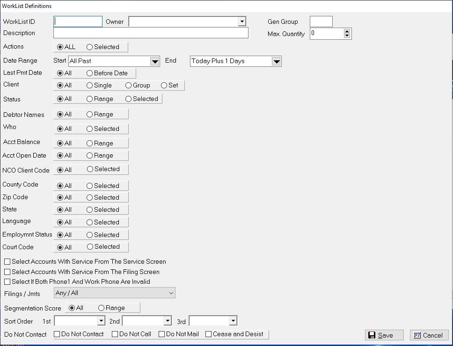Choose 'Range' for Segmentation Score
Viewport: 453px width, 346px height.
click(102, 308)
